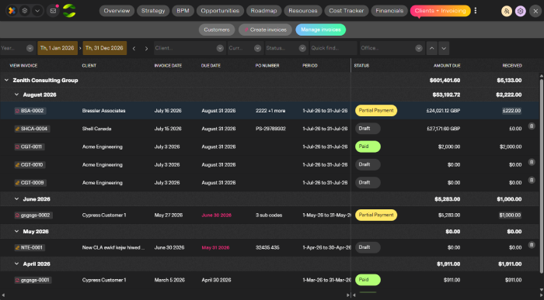The width and height of the screenshot is (544, 300).
Task: Click the user profile avatar icon
Action: pyautogui.click(x=506, y=11)
